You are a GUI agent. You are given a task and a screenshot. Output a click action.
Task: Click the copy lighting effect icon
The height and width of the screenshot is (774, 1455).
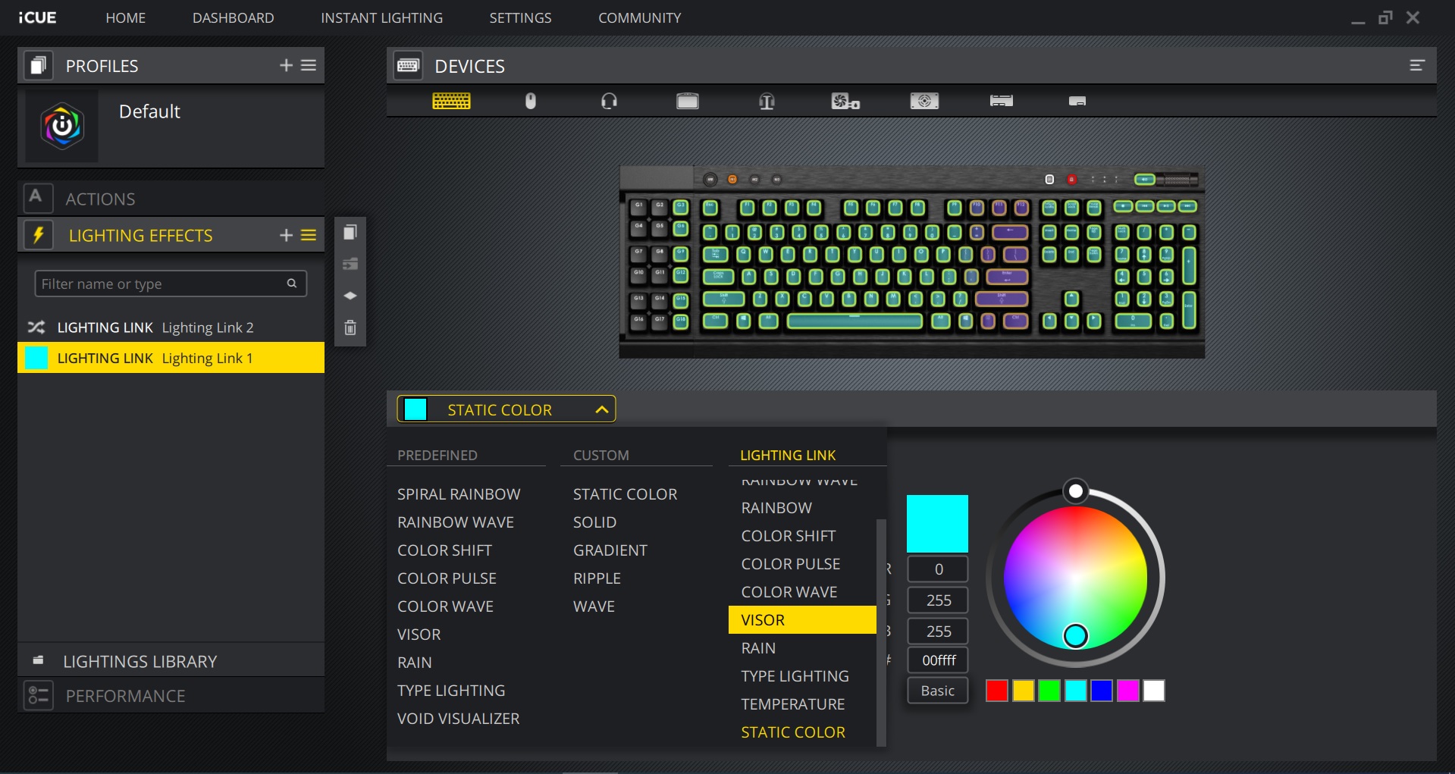tap(350, 233)
